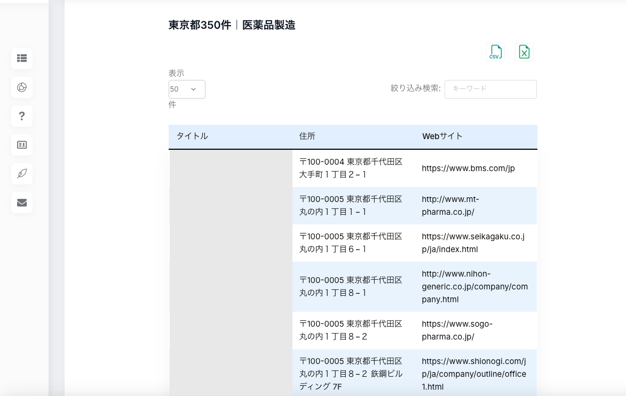
Task: Click the 絞り込み検索 label
Action: coord(416,88)
